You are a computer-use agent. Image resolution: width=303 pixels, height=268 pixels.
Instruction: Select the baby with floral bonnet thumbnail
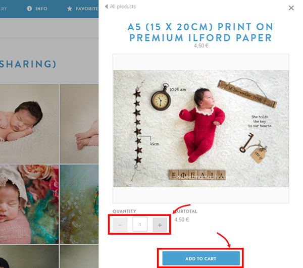pos(29,204)
